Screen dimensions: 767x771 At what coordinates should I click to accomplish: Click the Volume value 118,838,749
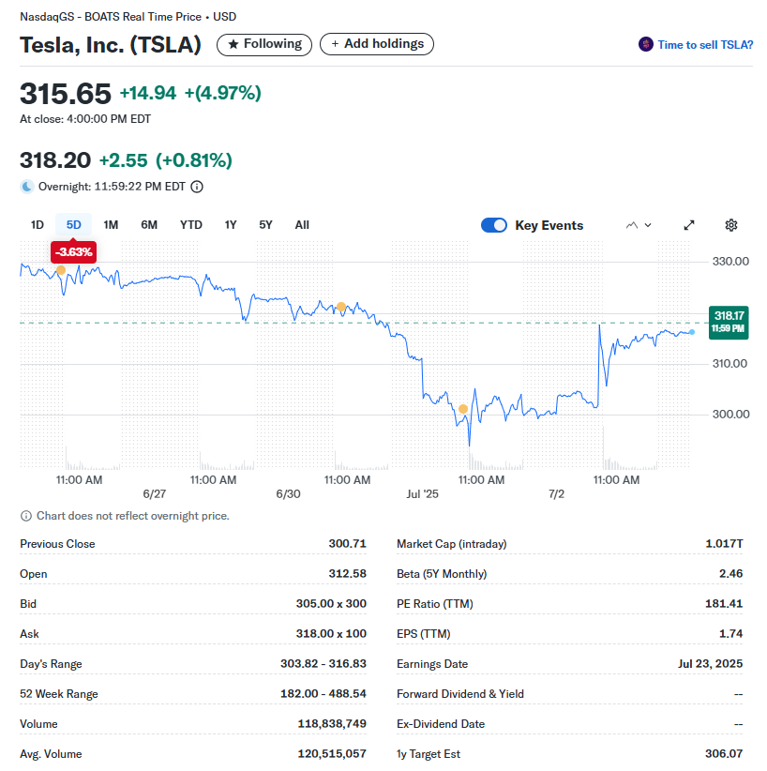[332, 723]
